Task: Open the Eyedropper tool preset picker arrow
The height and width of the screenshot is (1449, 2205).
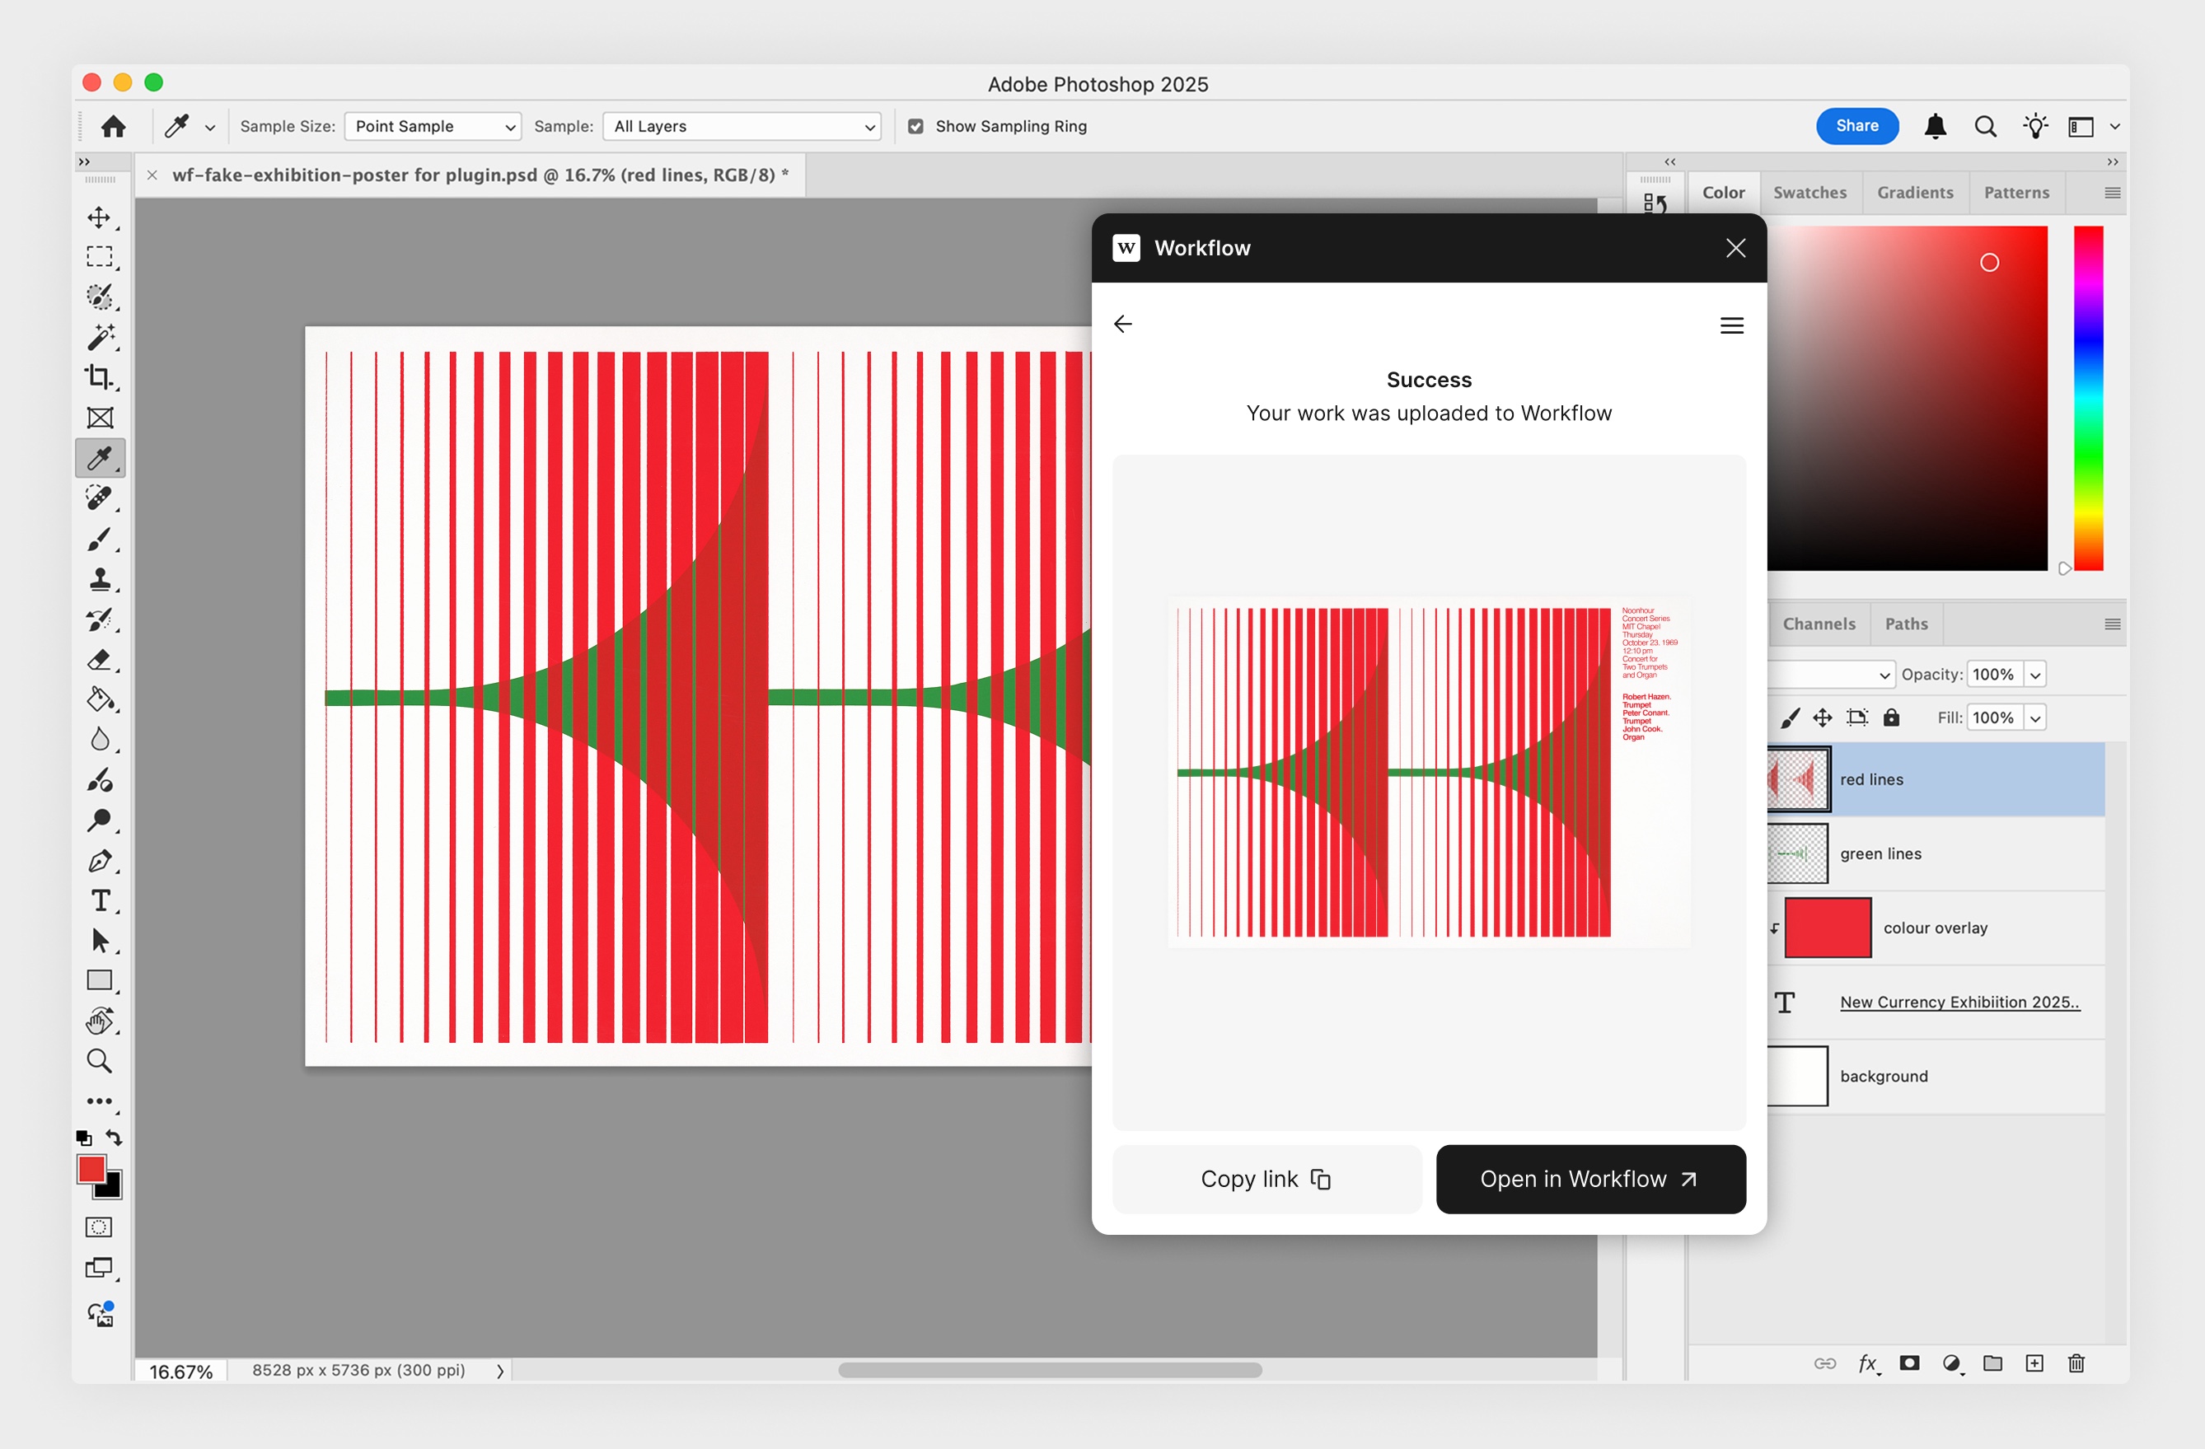Action: click(x=210, y=127)
